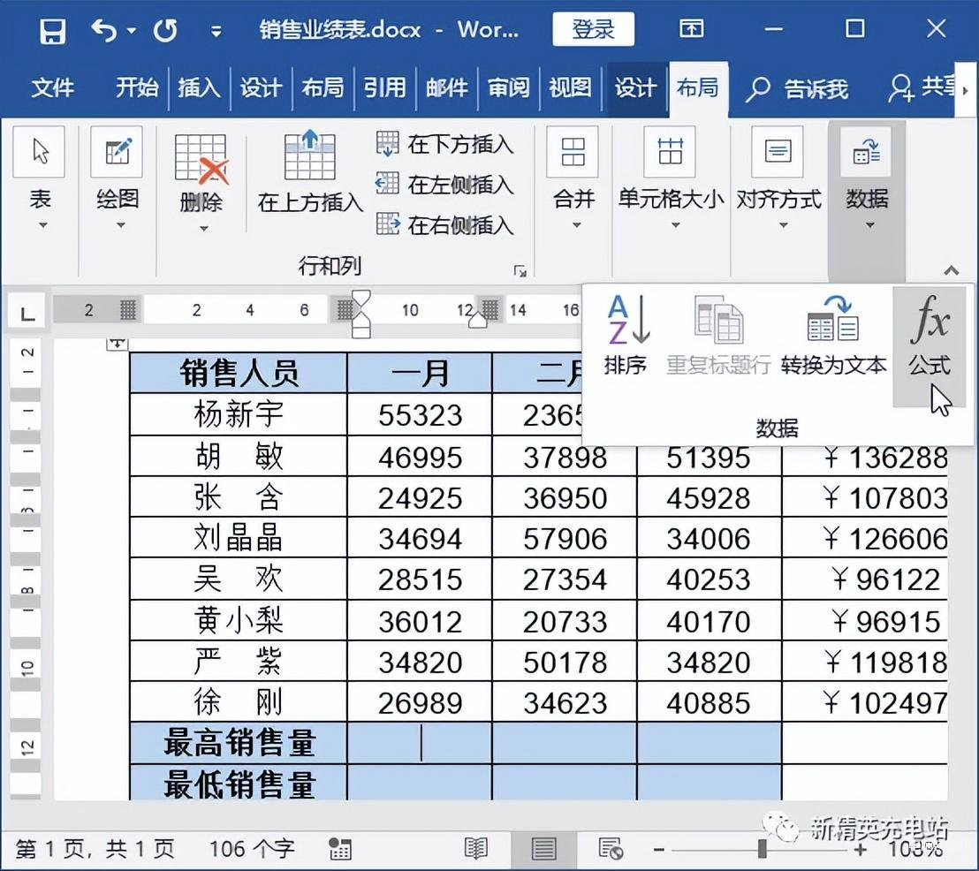Switch to the 插入 ribbon tab
This screenshot has width=979, height=871.
[x=199, y=87]
